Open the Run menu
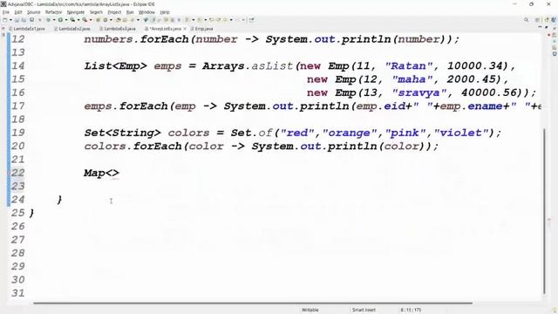 pos(130,12)
